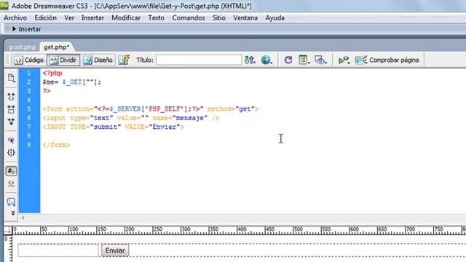
Task: Click the <?php opening tag text
Action: tap(52, 73)
